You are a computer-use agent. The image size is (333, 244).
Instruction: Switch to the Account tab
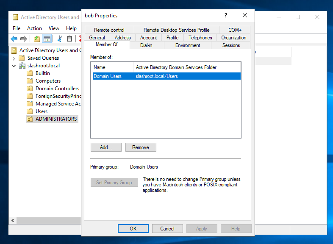coord(148,38)
